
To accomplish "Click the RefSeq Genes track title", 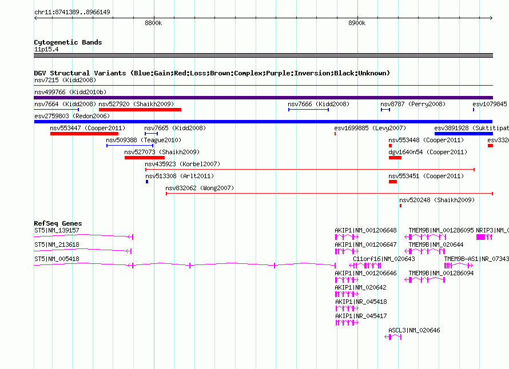I will 58,223.
